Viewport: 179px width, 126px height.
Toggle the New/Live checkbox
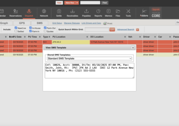click(16, 28)
